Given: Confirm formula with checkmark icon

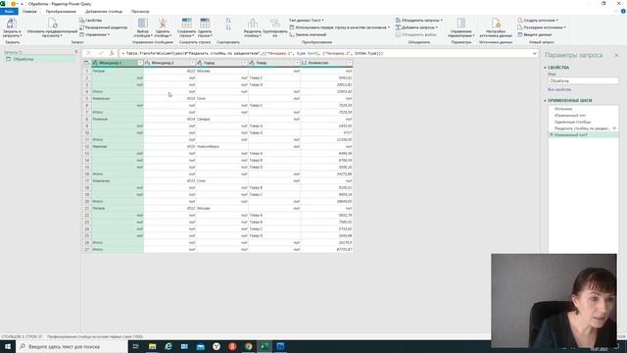Looking at the screenshot, I should (x=101, y=53).
